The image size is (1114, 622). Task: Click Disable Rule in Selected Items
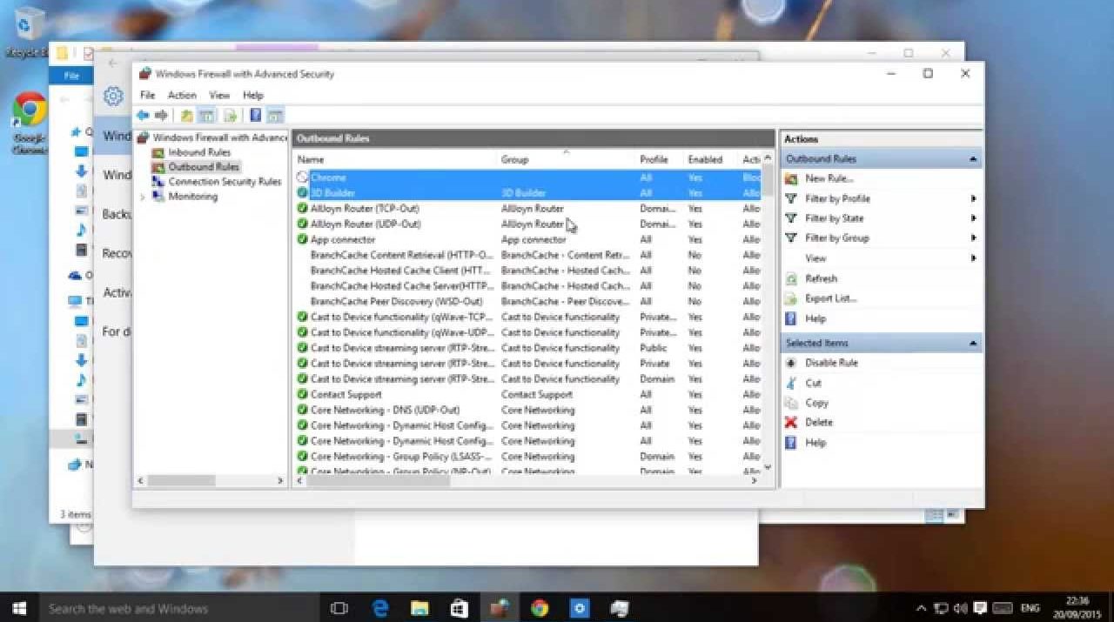831,363
